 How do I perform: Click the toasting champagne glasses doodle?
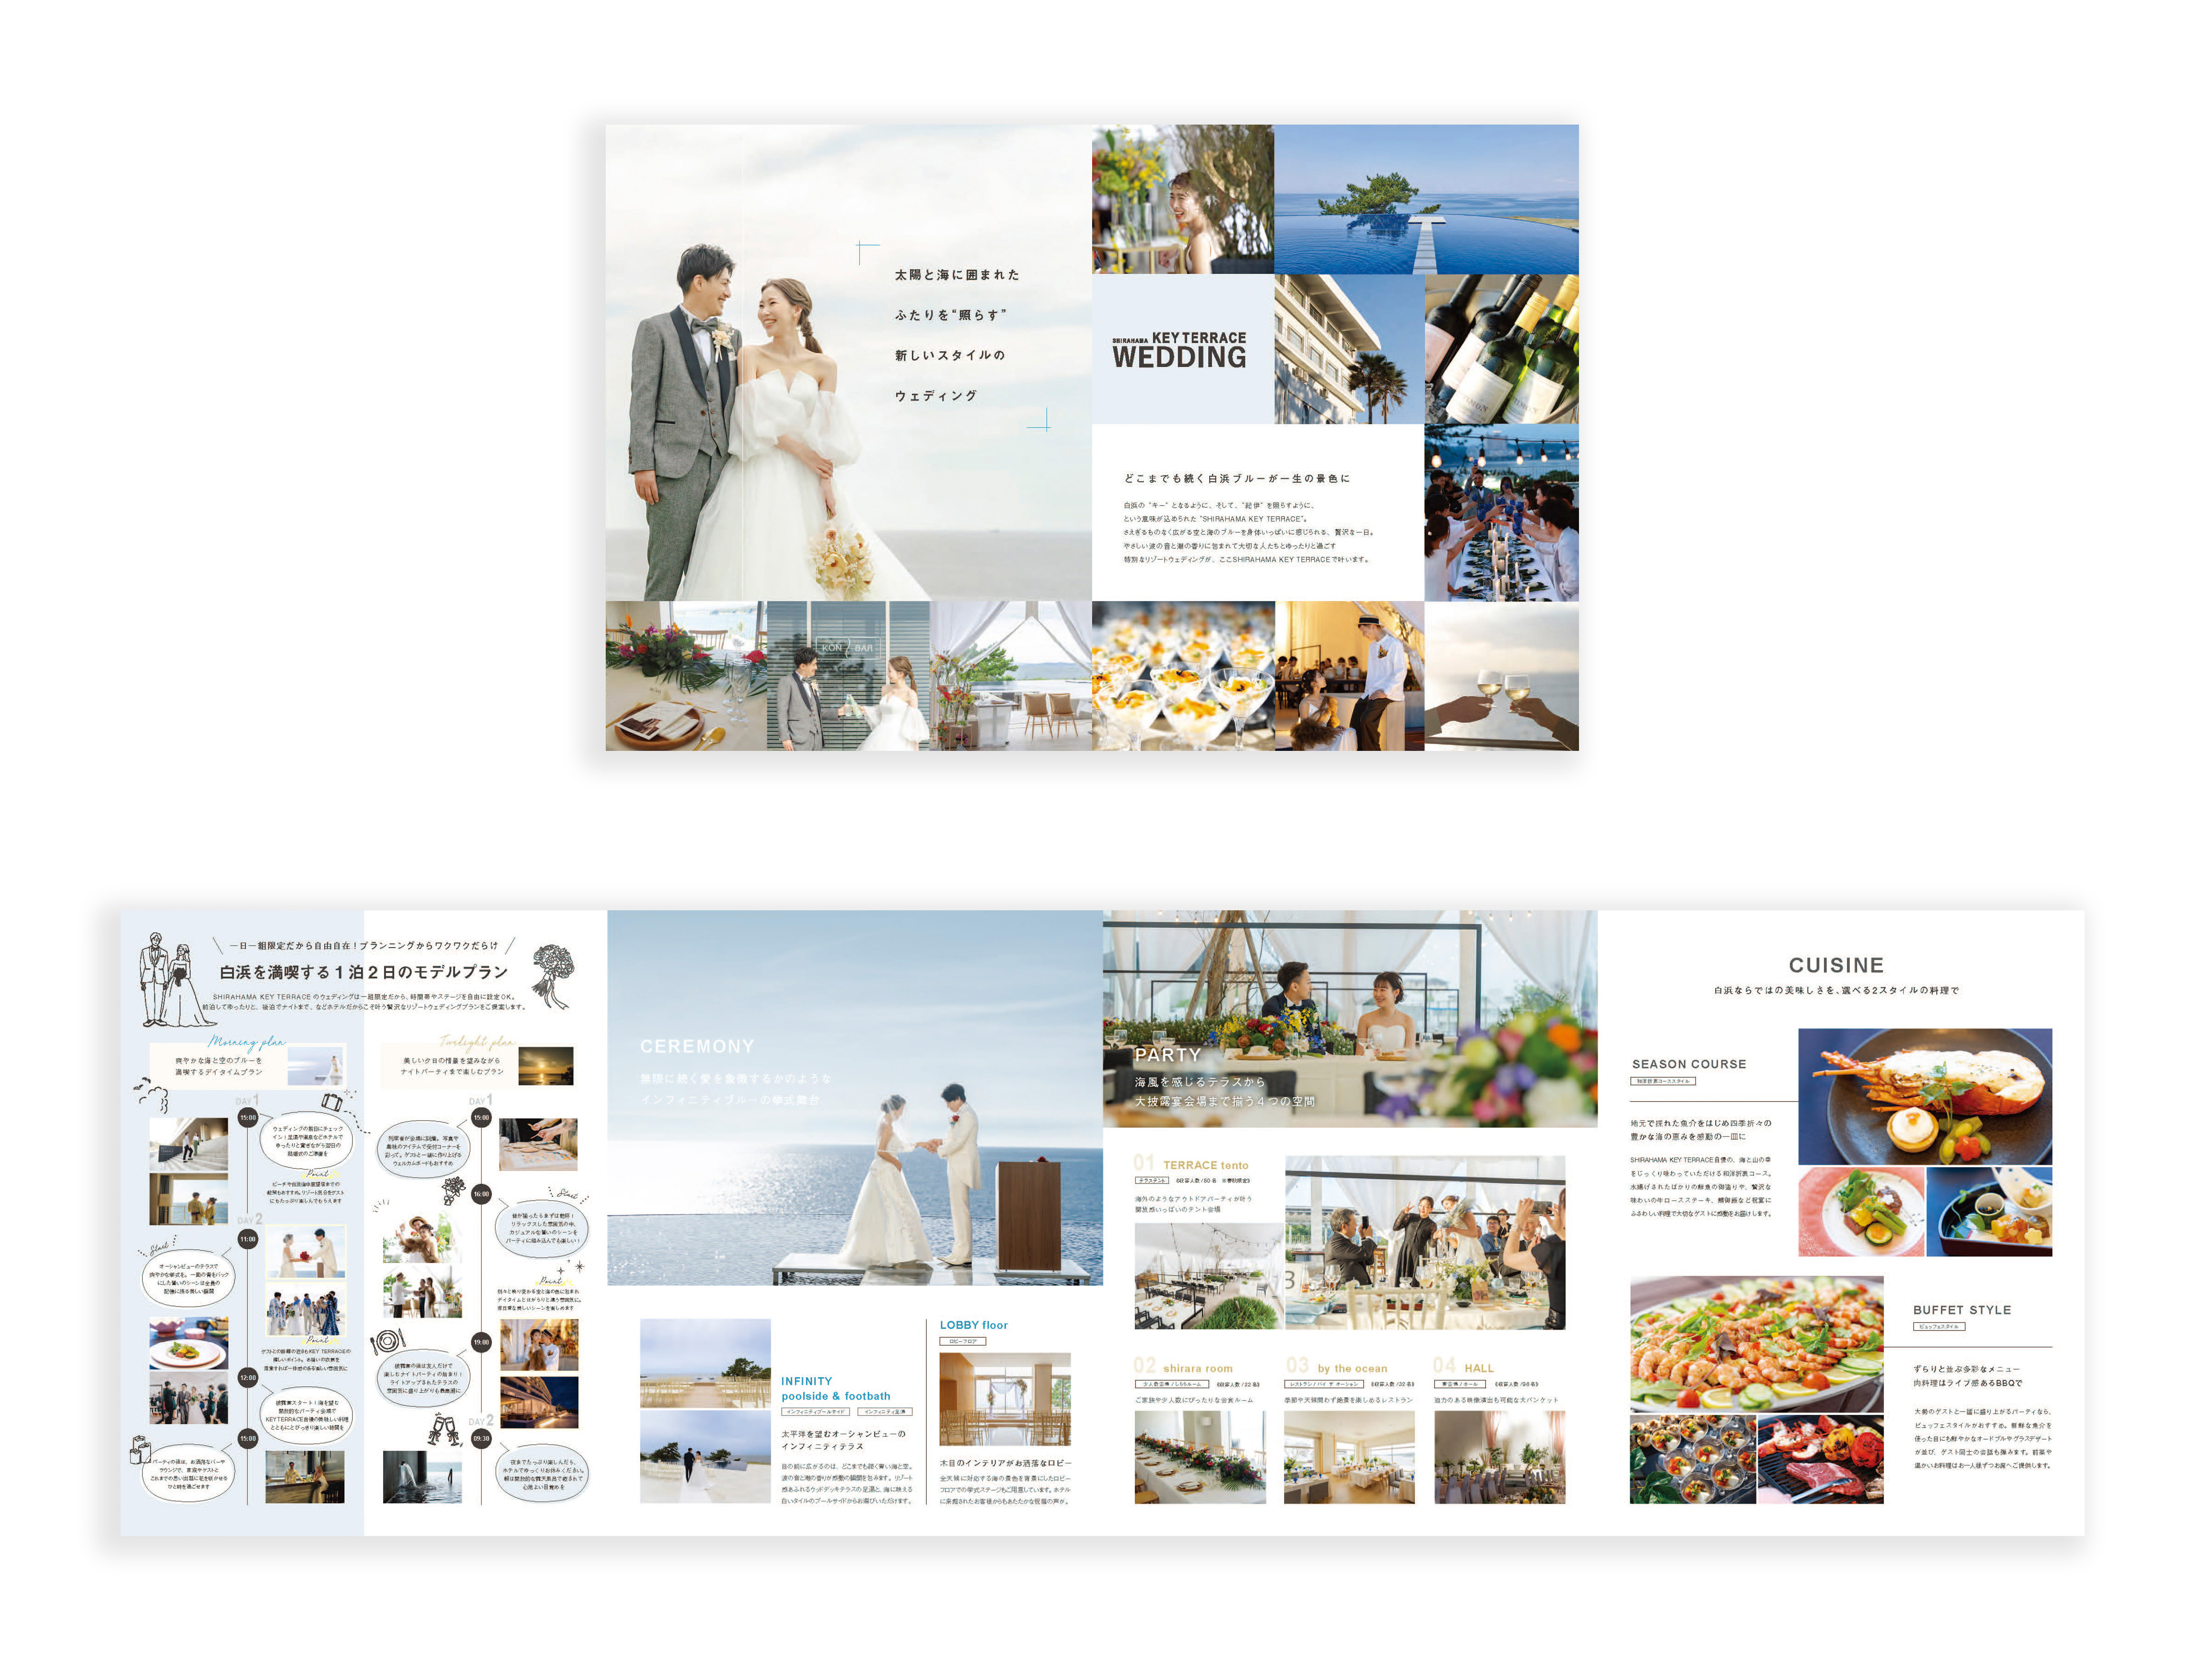pyautogui.click(x=444, y=1430)
